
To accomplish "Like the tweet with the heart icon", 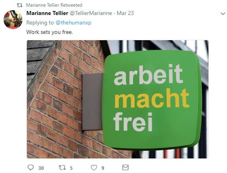I will pos(94,167).
